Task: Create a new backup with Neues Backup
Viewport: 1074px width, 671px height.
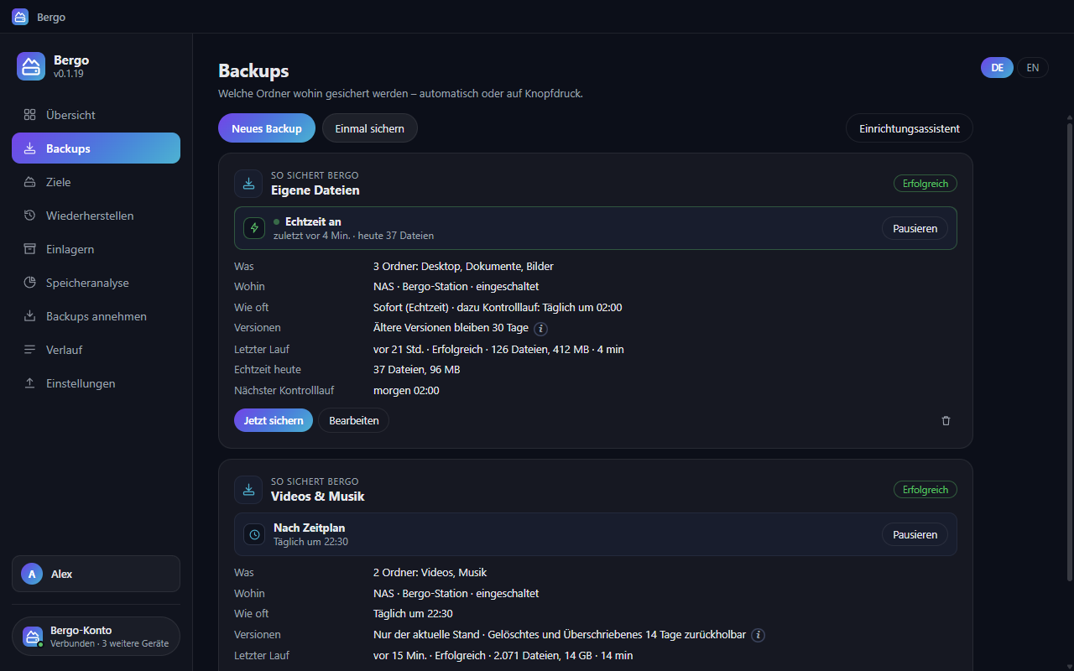Action: coord(267,128)
